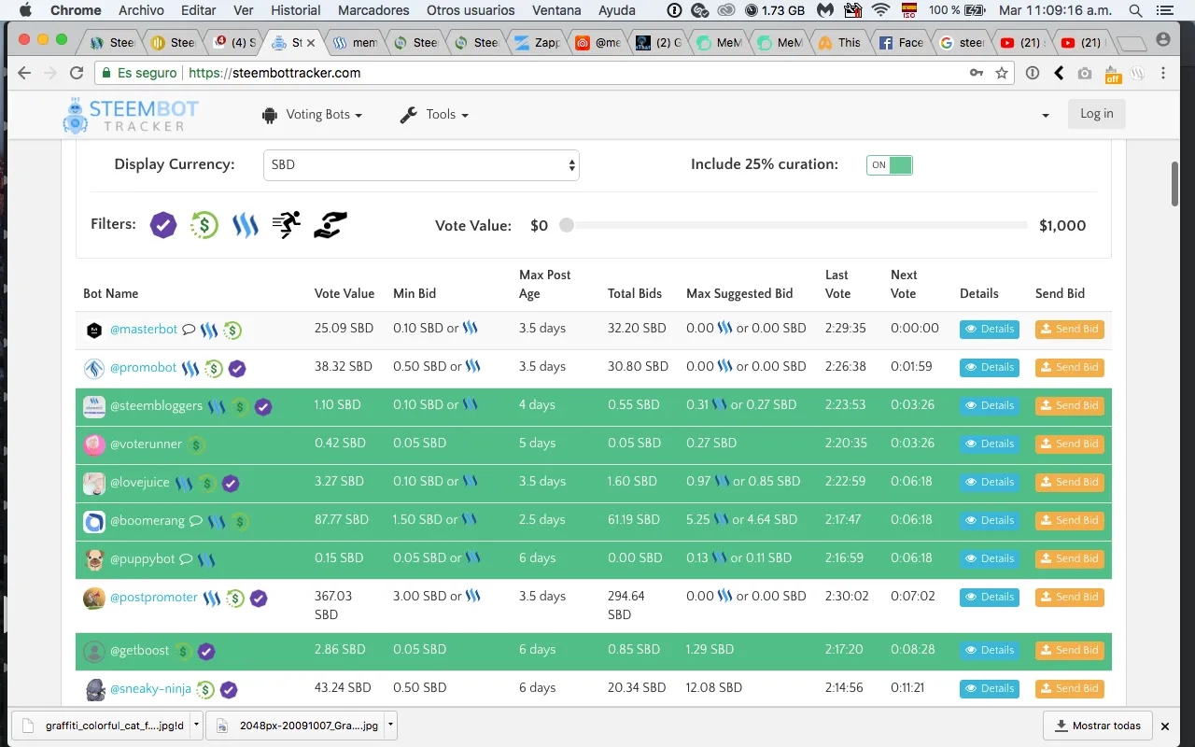Click the site info Es seguro label
This screenshot has height=747, width=1195.
point(138,73)
